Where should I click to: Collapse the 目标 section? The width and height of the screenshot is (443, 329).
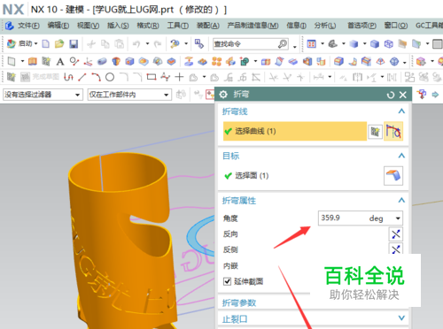tap(401, 156)
